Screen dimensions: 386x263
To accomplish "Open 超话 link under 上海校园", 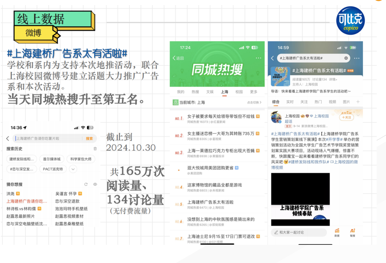I will (288, 121).
